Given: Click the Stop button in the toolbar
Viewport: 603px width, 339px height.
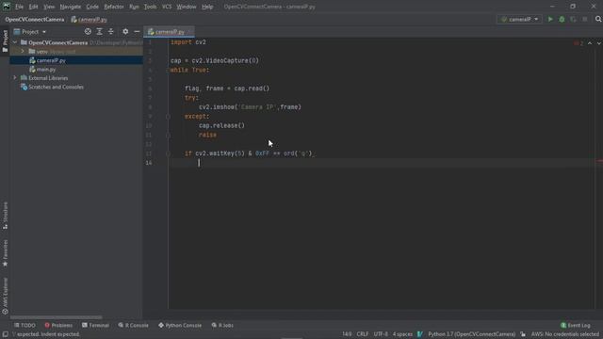Looking at the screenshot, I should [585, 19].
